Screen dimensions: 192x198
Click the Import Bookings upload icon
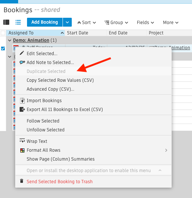[x=22, y=101]
